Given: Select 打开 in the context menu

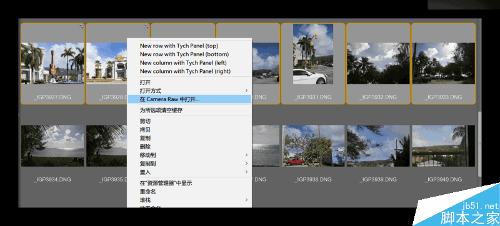Looking at the screenshot, I should click(x=189, y=82).
